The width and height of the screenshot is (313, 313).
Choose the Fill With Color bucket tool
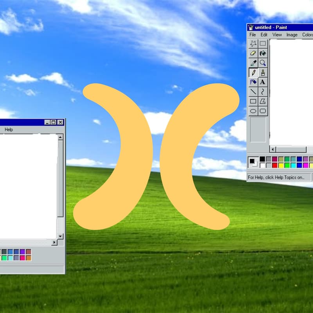pyautogui.click(x=263, y=53)
